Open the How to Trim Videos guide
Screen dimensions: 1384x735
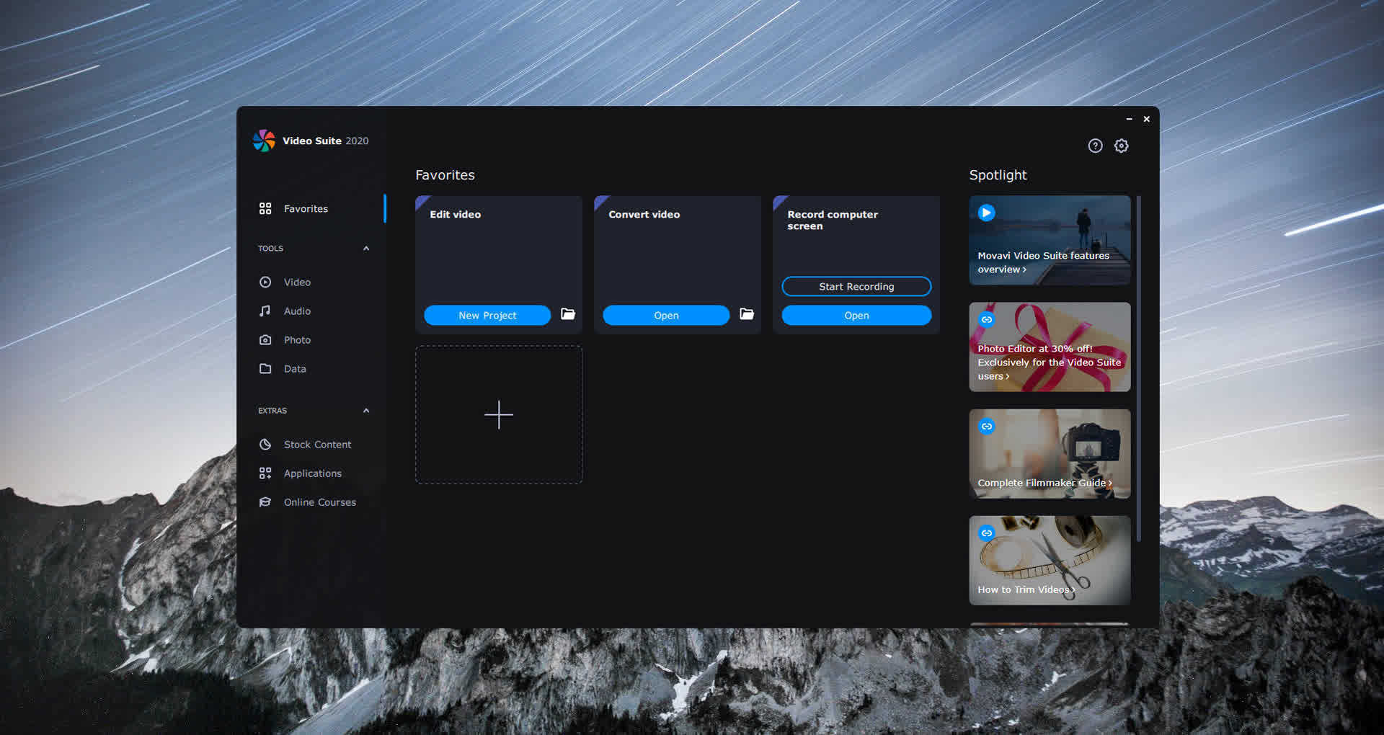[x=1049, y=560]
